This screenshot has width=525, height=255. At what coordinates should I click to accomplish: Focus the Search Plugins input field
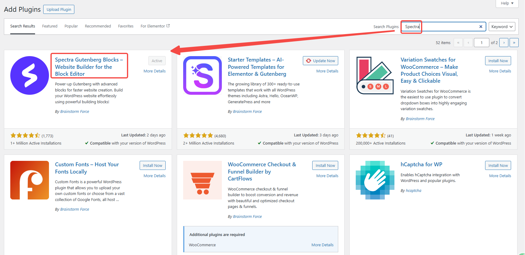coord(443,27)
